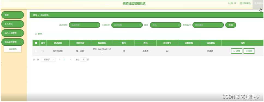The height and width of the screenshot is (102, 264).
Task: Expand 个人中心 sidebar menu
Action: pos(13,24)
